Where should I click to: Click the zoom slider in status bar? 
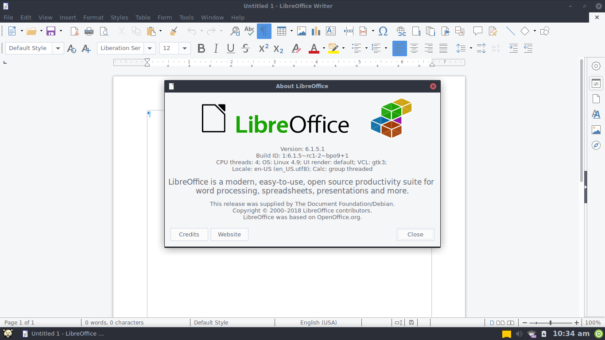click(551, 323)
